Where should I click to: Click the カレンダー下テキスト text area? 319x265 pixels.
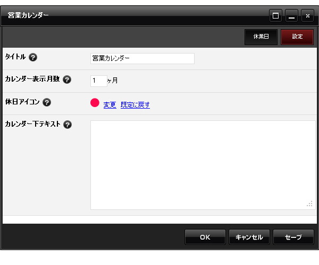203,165
